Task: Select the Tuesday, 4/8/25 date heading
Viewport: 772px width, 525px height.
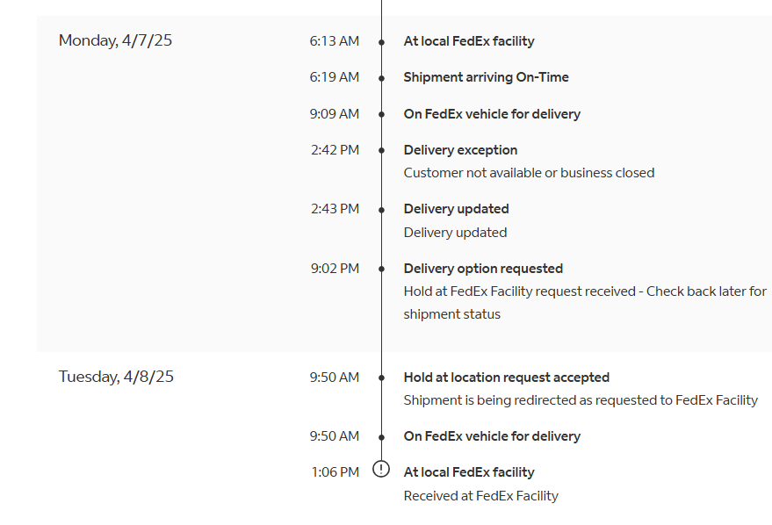Action: click(116, 377)
